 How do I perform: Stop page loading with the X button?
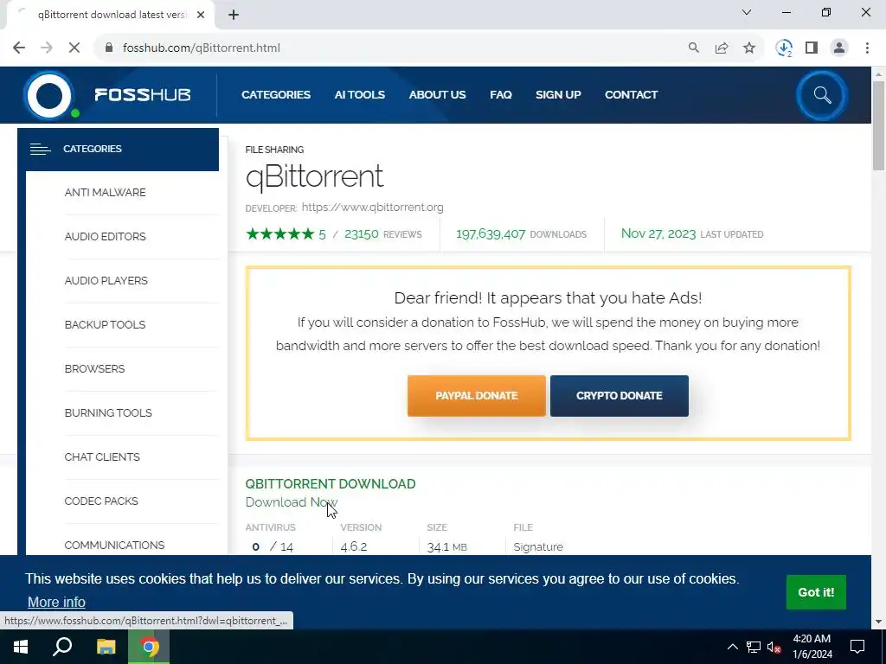click(x=74, y=48)
